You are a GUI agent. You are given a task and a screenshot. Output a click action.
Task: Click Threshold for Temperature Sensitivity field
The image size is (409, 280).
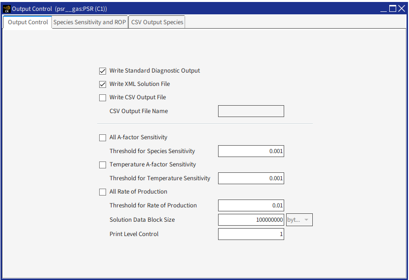pyautogui.click(x=251, y=178)
